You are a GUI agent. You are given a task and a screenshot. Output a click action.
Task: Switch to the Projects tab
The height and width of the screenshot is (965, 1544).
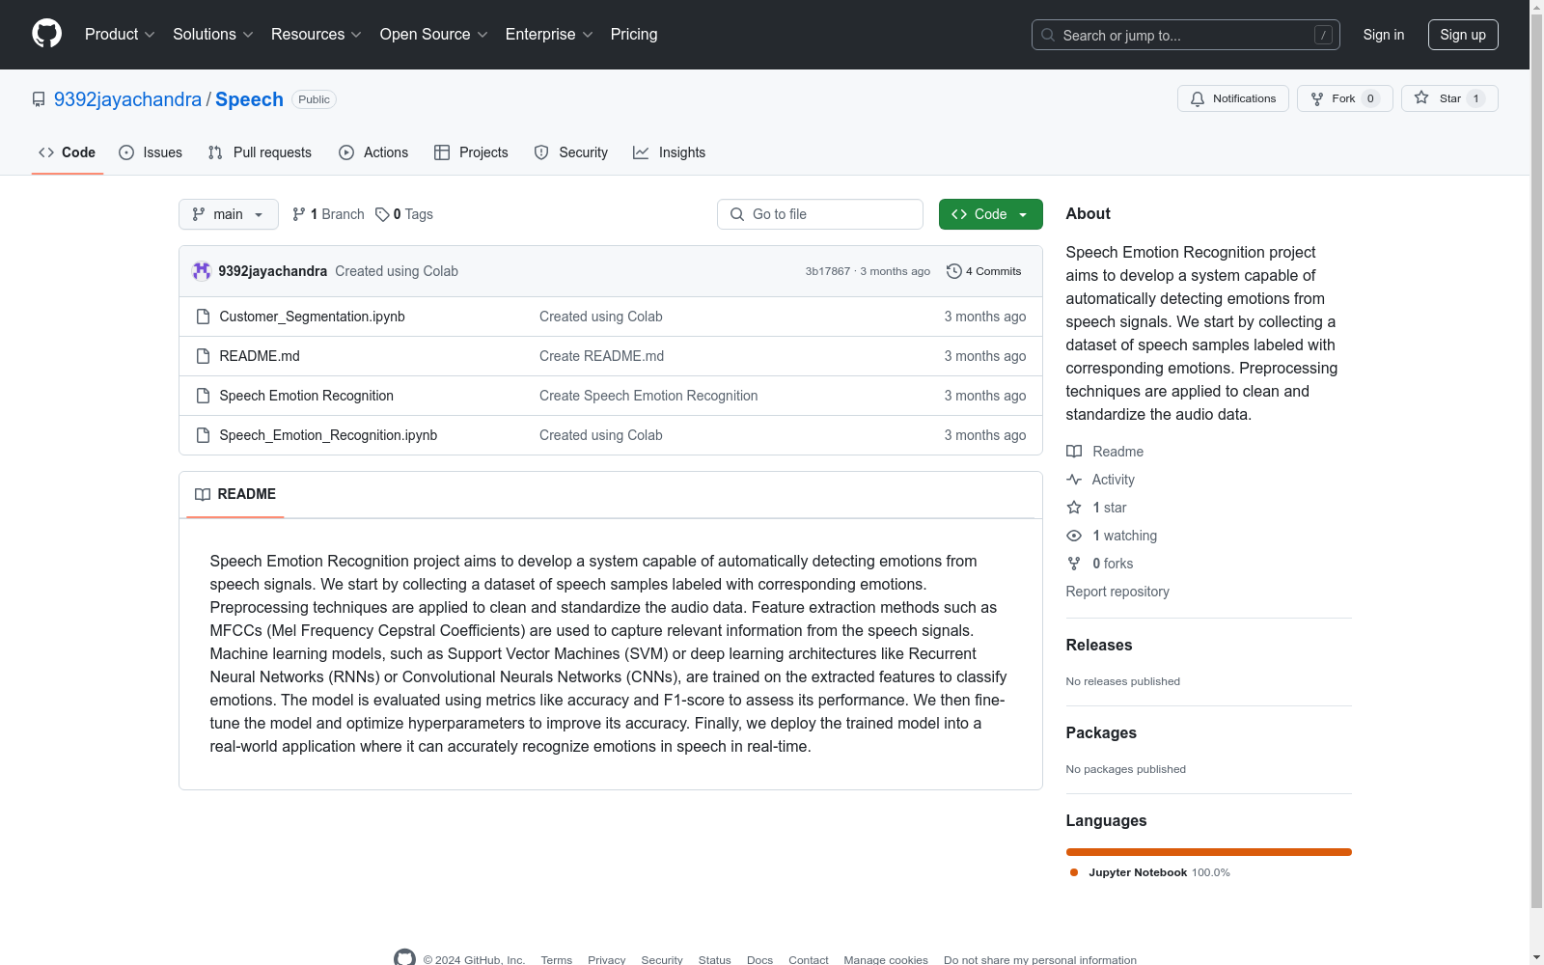tap(471, 152)
